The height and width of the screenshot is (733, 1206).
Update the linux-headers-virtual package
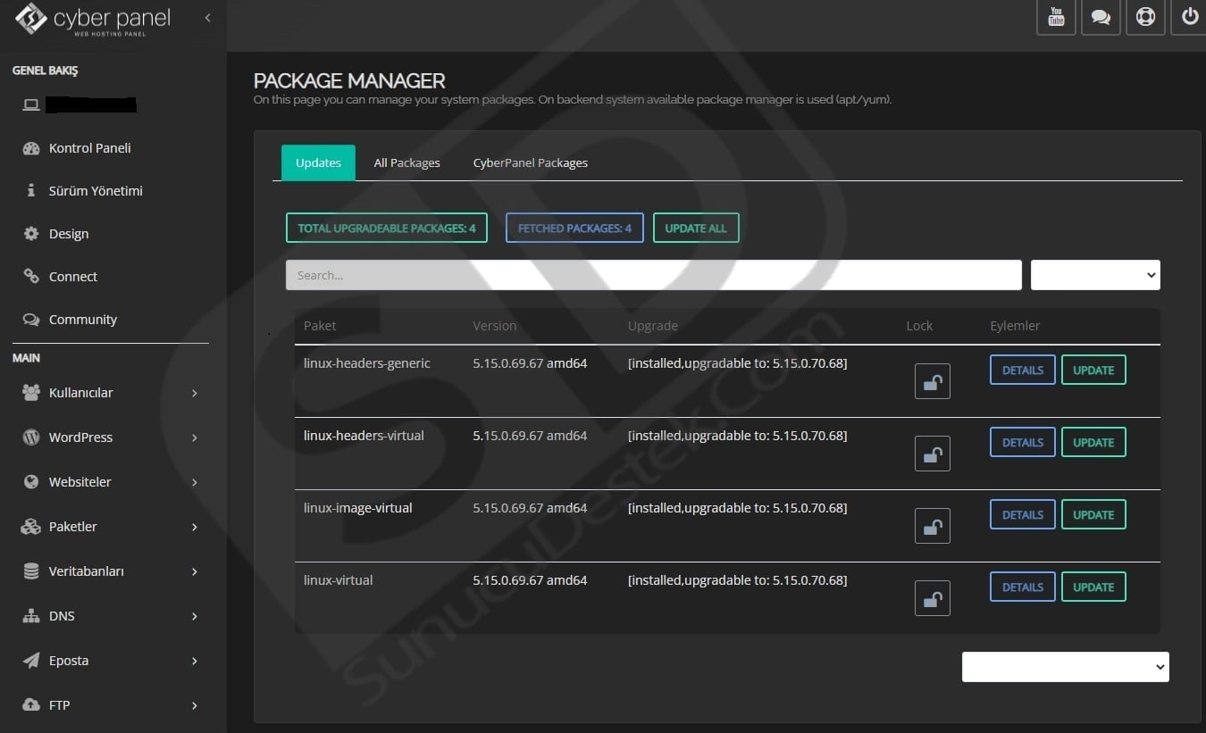pyautogui.click(x=1093, y=442)
